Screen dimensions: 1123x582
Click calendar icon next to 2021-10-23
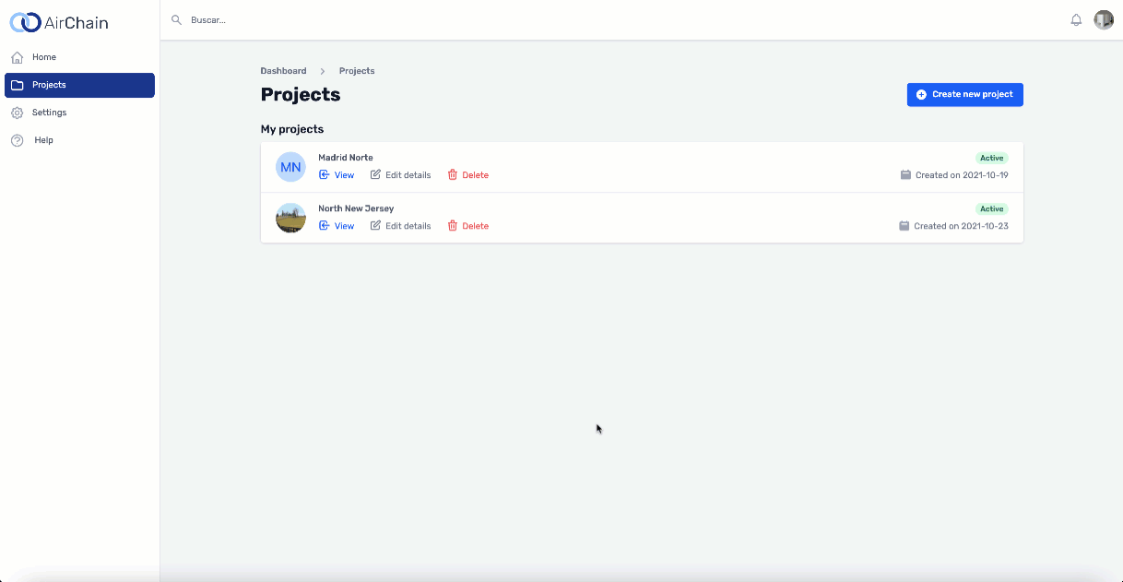click(x=904, y=226)
